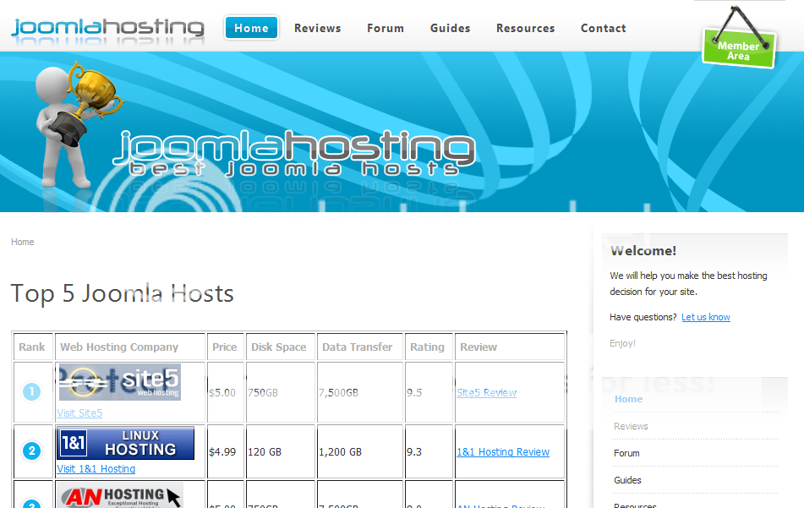Follow the Visit 1&1 Hosting link
This screenshot has height=508, width=804.
[x=96, y=468]
